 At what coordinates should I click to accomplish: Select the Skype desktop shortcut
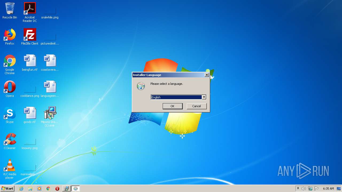[x=10, y=115]
